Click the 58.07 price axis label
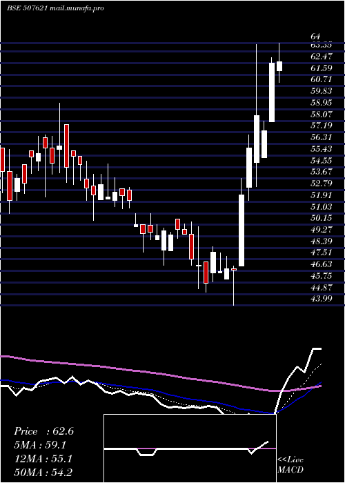The width and height of the screenshot is (345, 483). click(322, 114)
